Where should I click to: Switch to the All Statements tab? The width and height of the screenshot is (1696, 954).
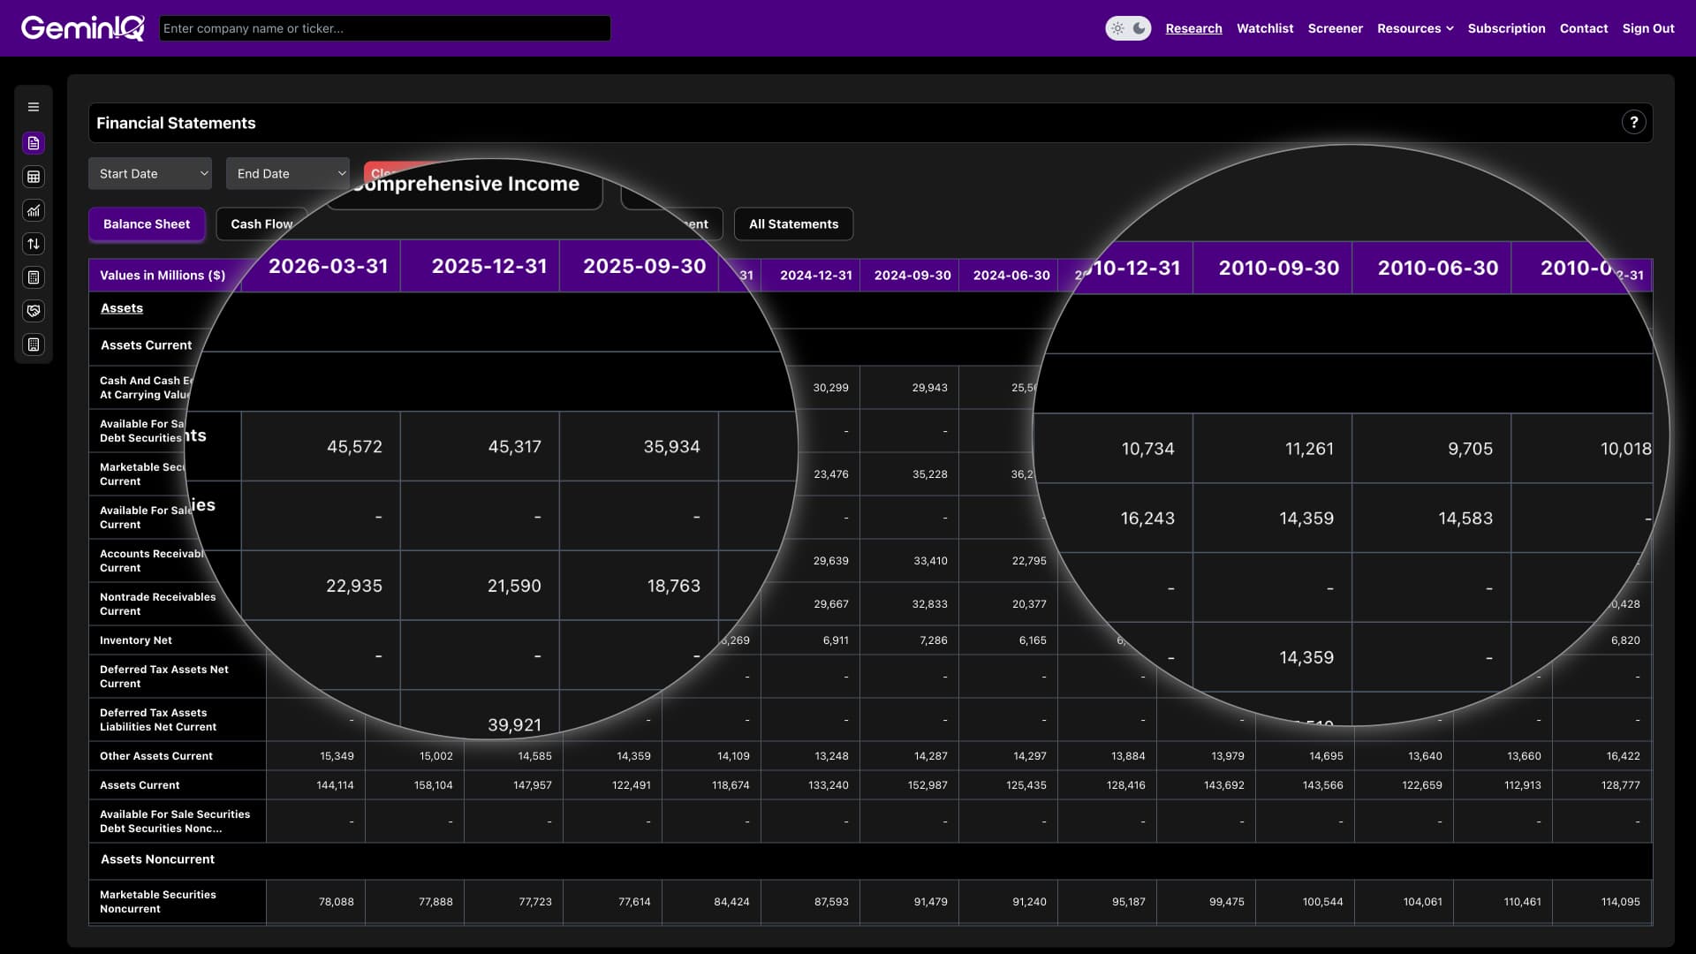[x=793, y=224]
